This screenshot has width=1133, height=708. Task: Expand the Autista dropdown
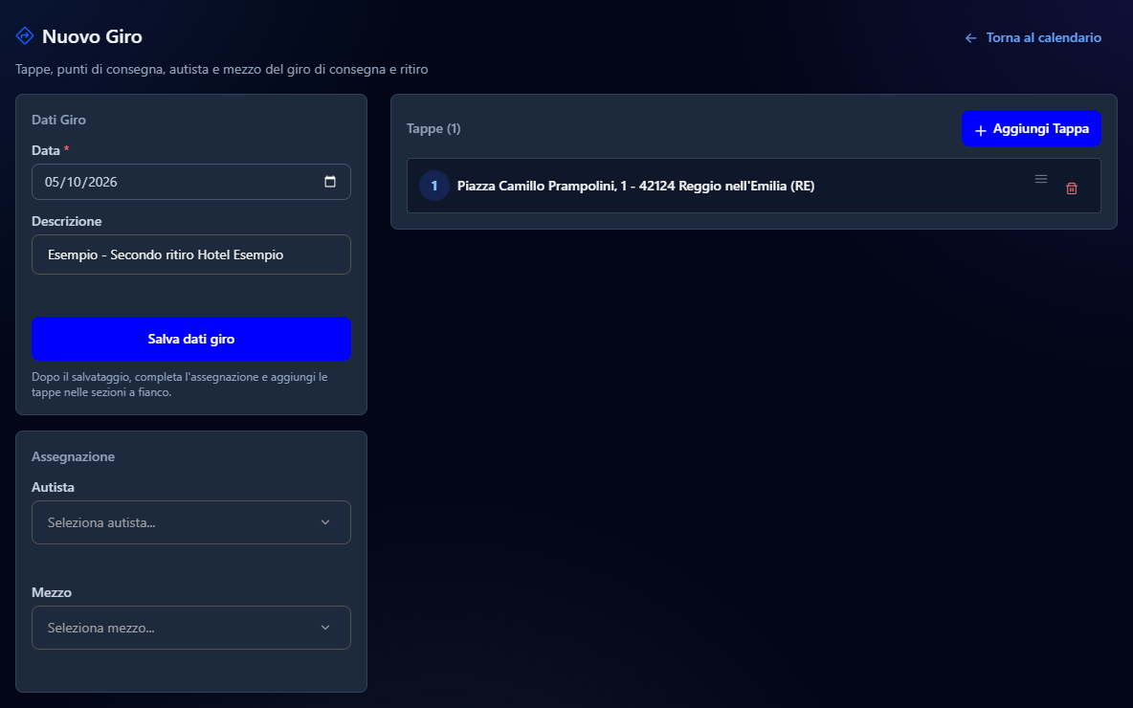(191, 522)
